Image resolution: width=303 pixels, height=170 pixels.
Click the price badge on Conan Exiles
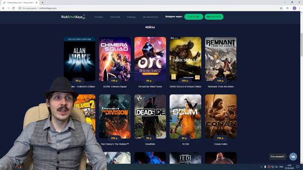221,138
